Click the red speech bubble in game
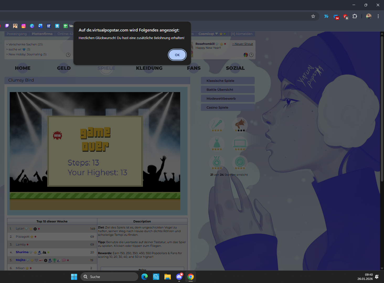The image size is (384, 283). tap(57, 135)
